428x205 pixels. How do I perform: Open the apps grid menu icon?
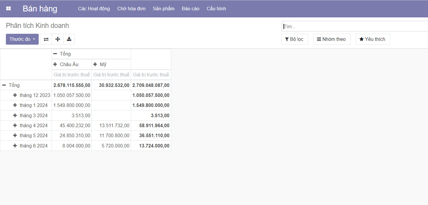[x=9, y=9]
